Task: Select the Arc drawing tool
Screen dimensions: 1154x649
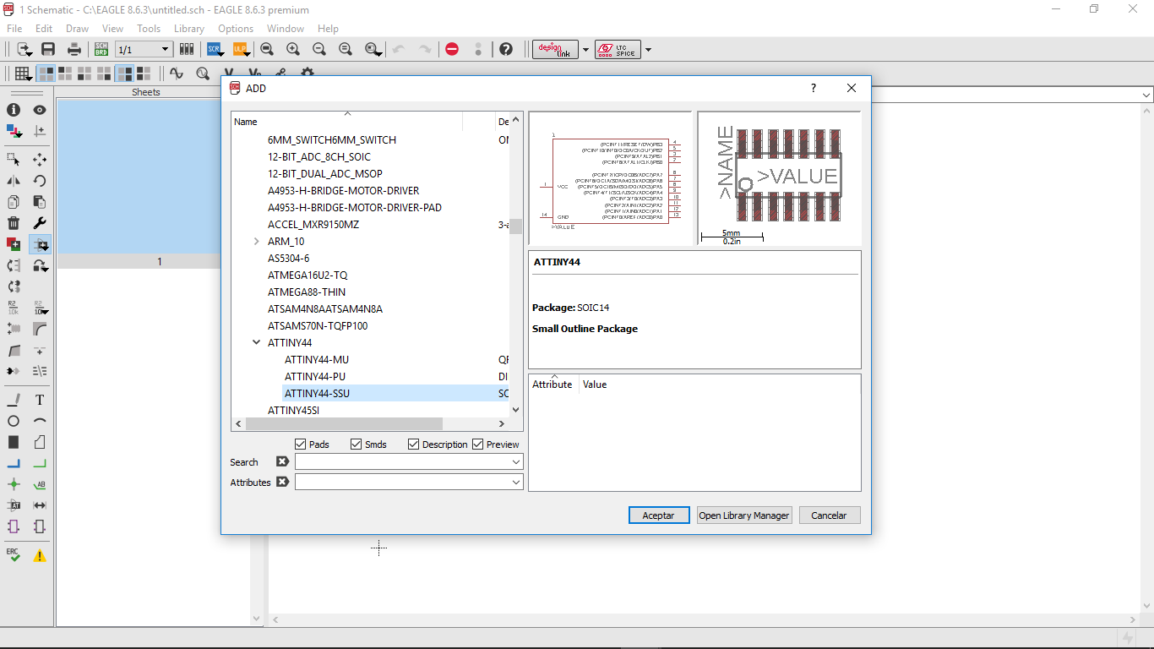Action: (x=40, y=421)
